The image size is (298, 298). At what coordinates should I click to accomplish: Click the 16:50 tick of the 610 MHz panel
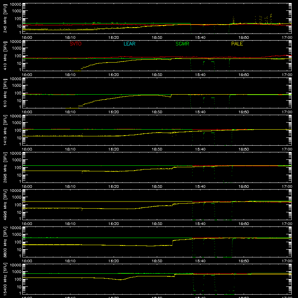click(244, 112)
